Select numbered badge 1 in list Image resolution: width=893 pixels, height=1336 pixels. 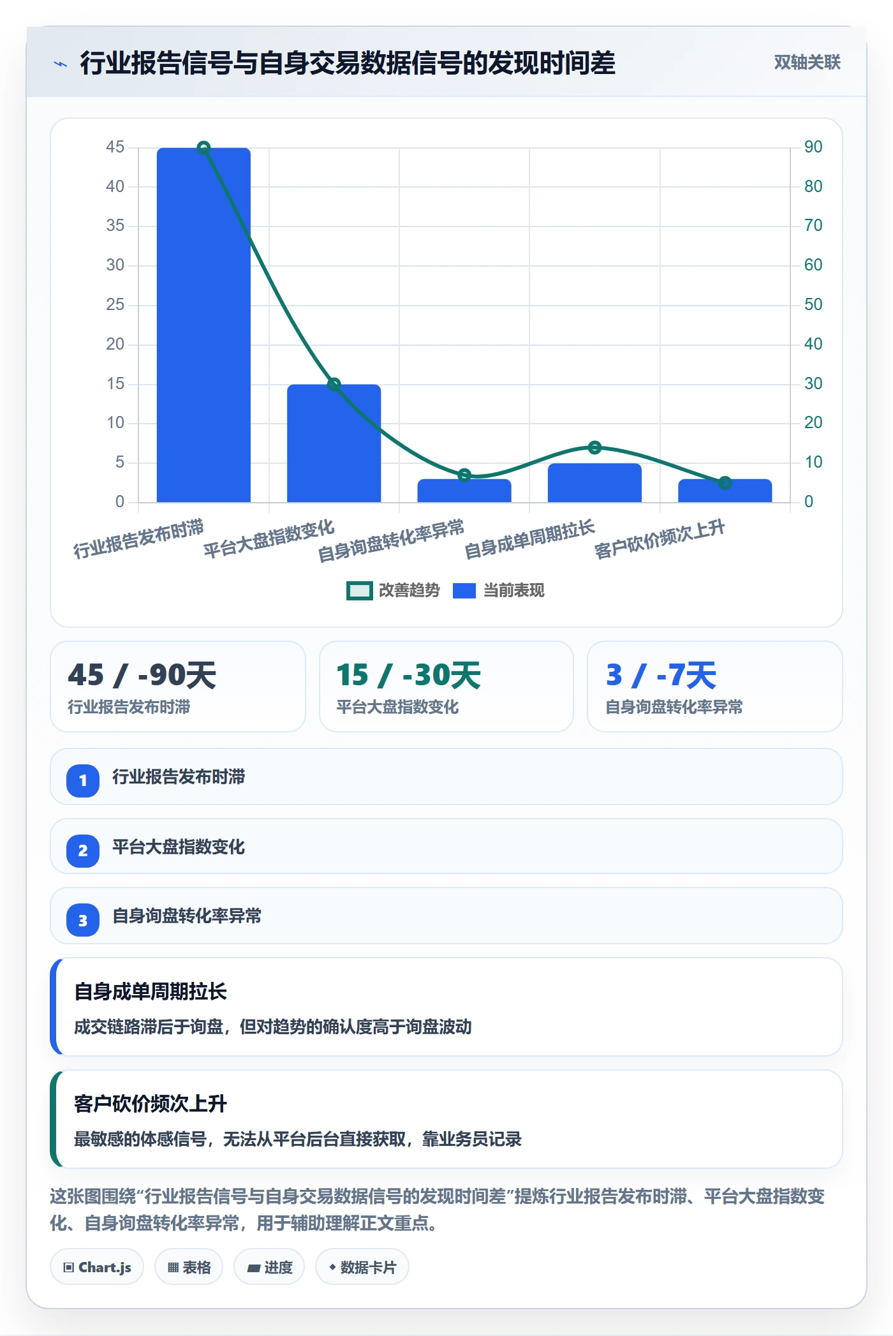[x=83, y=780]
